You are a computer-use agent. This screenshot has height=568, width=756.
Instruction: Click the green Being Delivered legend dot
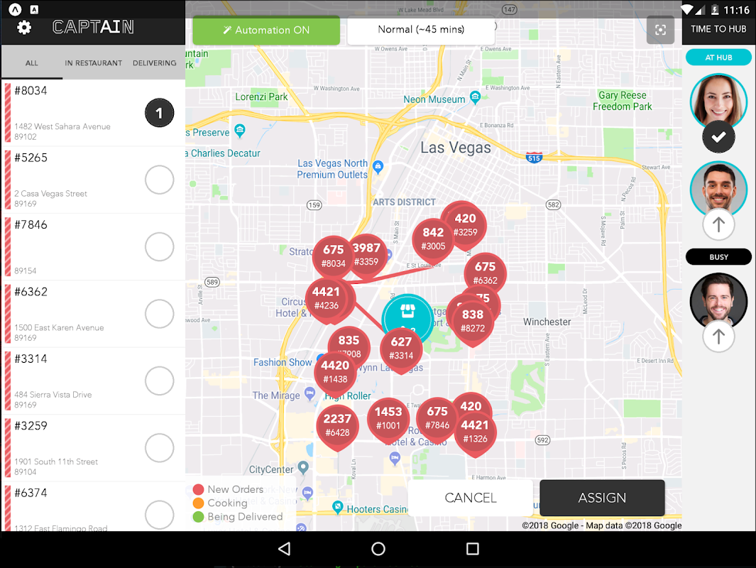coord(198,517)
